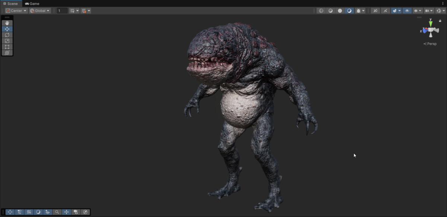Open the grid snapping options arrow

[89, 11]
